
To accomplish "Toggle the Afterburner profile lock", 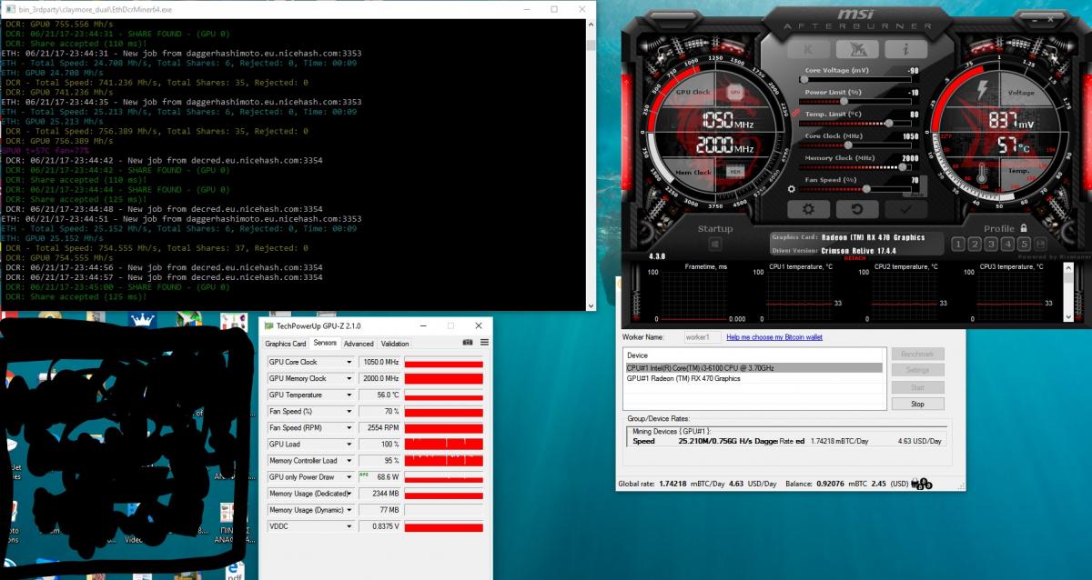I will pyautogui.click(x=1024, y=228).
